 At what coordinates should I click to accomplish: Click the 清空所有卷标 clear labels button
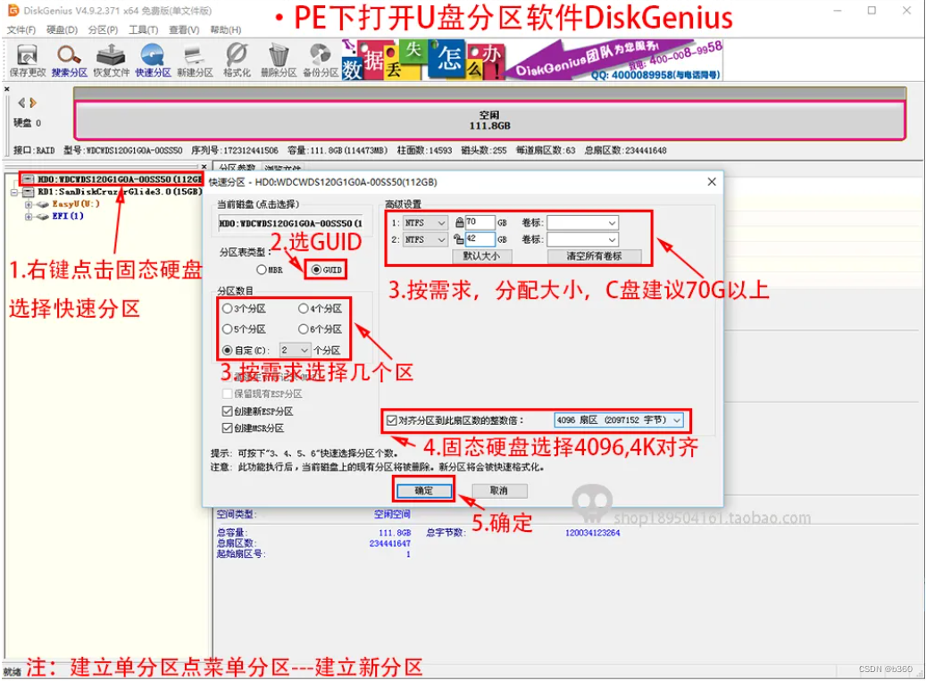(594, 256)
